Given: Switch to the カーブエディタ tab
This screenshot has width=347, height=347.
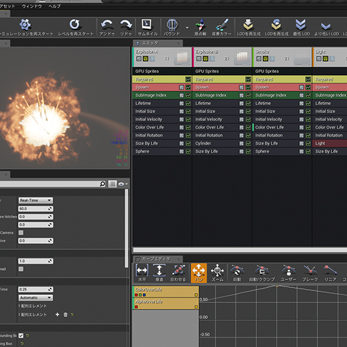Looking at the screenshot, I should click(158, 259).
